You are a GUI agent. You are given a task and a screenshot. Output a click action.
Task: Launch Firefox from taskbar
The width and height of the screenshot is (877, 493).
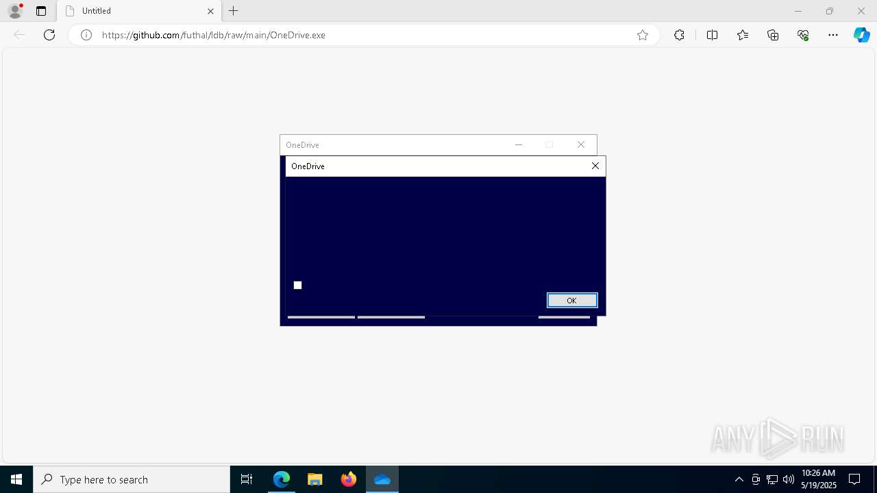(349, 479)
